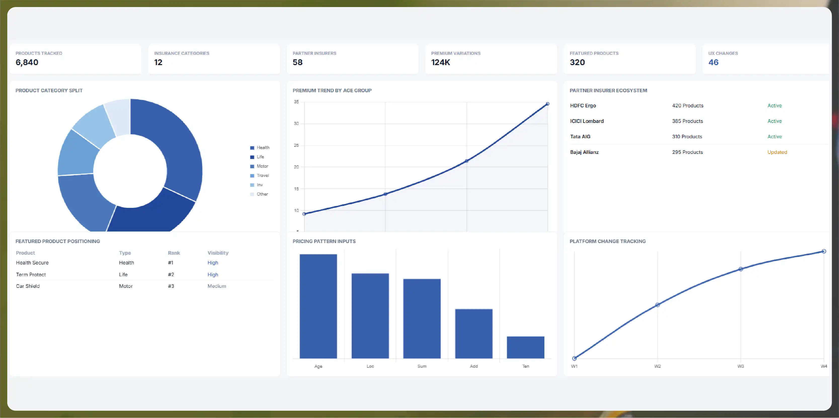Click the Partner Insurer Ecosystem title
The height and width of the screenshot is (418, 839).
(x=608, y=91)
